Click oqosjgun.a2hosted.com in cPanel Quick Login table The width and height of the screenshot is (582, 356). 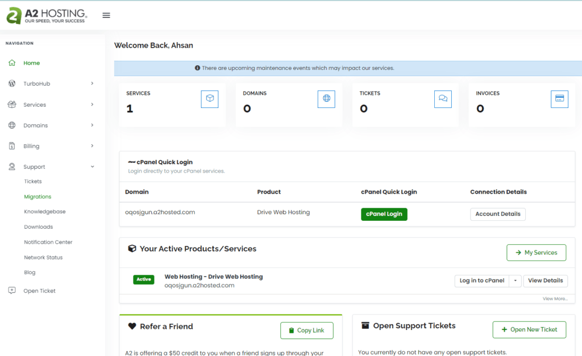(160, 212)
